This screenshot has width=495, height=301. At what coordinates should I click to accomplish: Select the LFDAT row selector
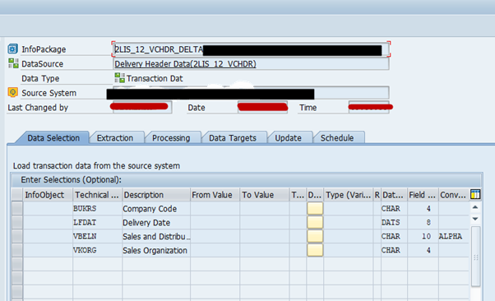tap(17, 222)
